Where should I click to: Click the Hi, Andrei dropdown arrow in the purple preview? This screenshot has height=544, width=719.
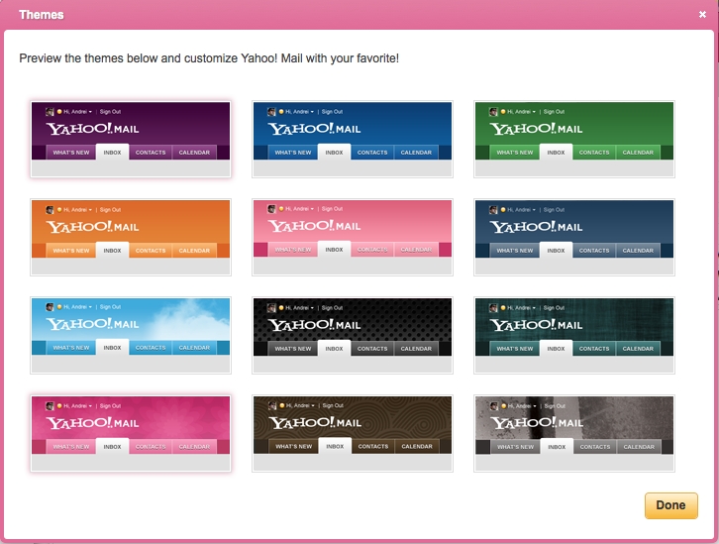coord(90,112)
